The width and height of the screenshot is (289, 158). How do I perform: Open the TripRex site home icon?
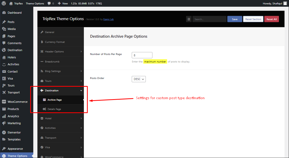pos(11,3)
